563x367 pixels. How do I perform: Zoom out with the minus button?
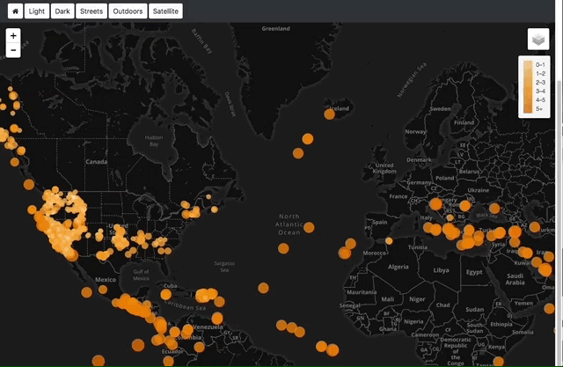(13, 50)
